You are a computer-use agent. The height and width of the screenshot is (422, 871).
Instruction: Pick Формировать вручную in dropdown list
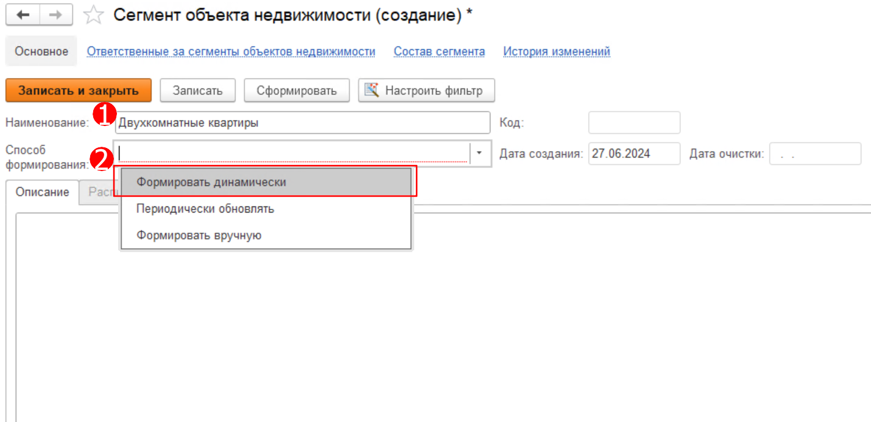199,235
